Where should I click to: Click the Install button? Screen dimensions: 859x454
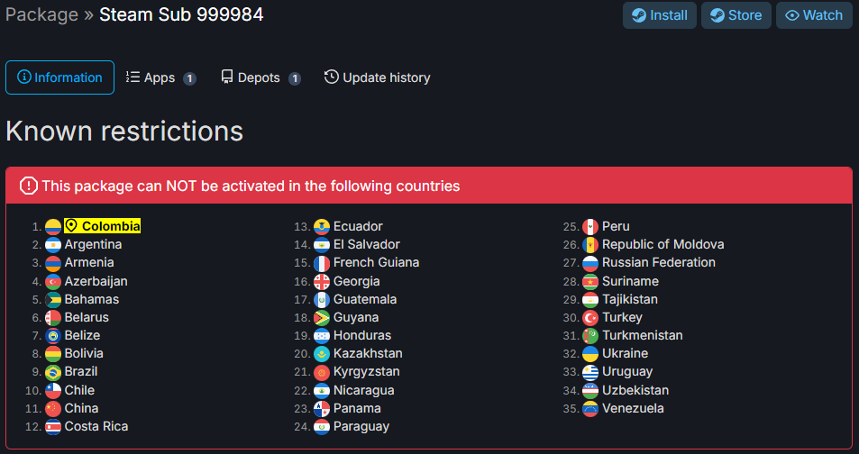(x=660, y=15)
